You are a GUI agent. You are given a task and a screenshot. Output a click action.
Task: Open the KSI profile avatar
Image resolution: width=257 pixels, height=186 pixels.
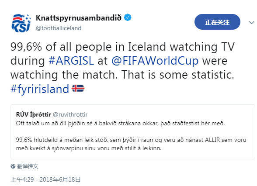pos(21,23)
